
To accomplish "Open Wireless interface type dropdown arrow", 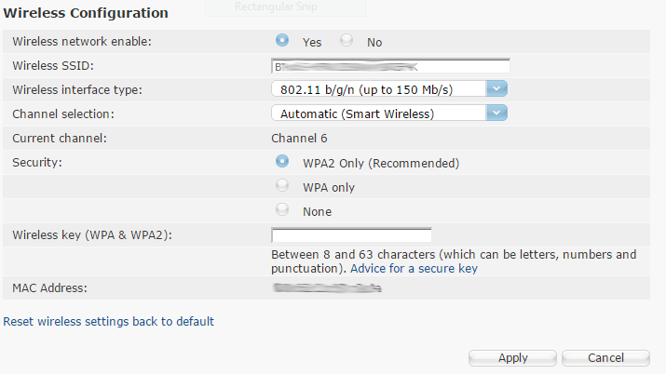I will (496, 89).
